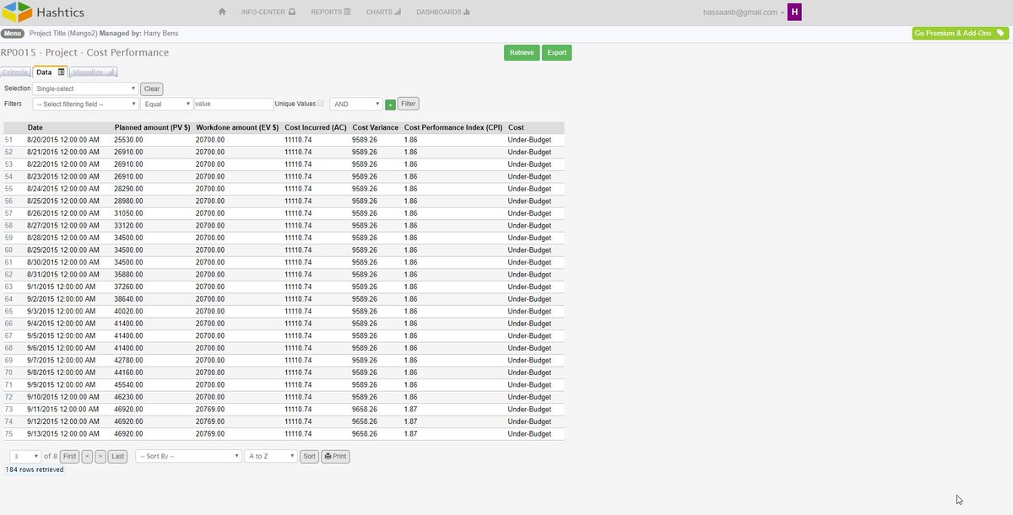Click the Workdone amount (EV $) header
This screenshot has width=1013, height=515.
237,127
